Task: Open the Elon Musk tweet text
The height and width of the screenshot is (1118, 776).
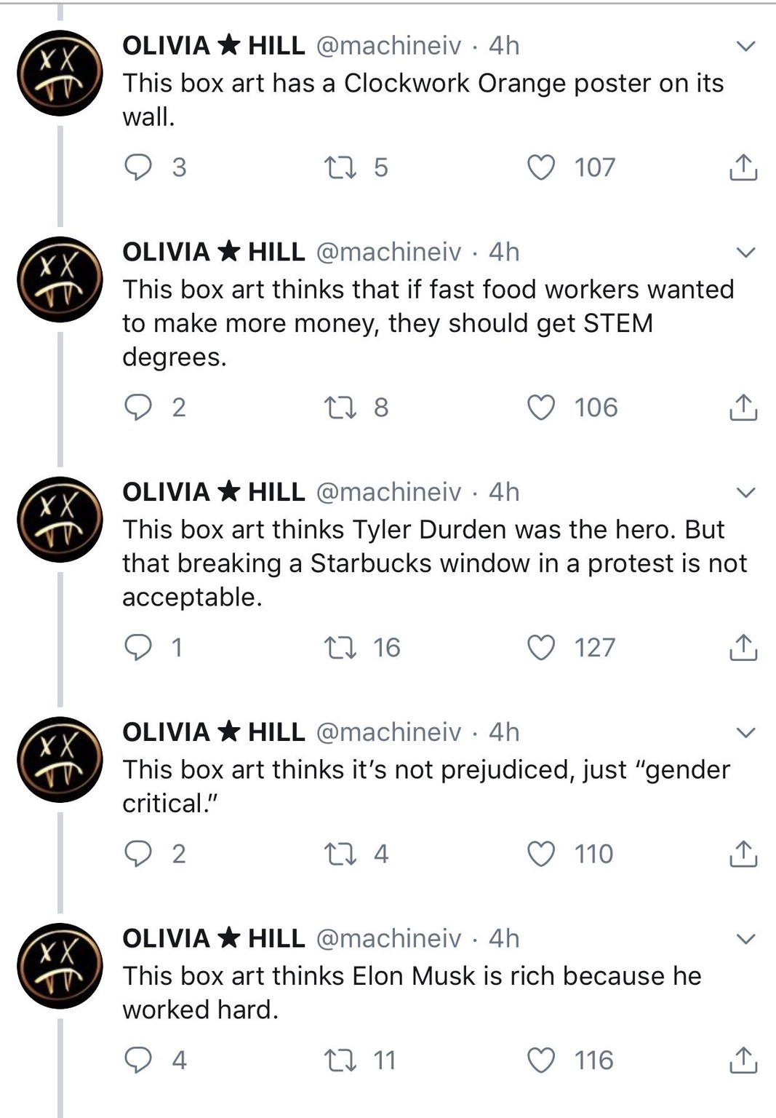Action: 412,993
